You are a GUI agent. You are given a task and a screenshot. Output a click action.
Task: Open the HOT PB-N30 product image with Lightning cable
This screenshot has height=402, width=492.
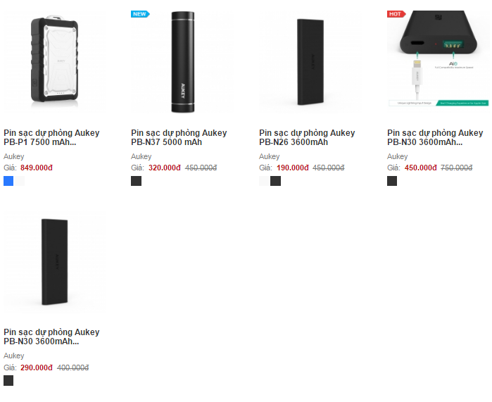[x=438, y=61]
